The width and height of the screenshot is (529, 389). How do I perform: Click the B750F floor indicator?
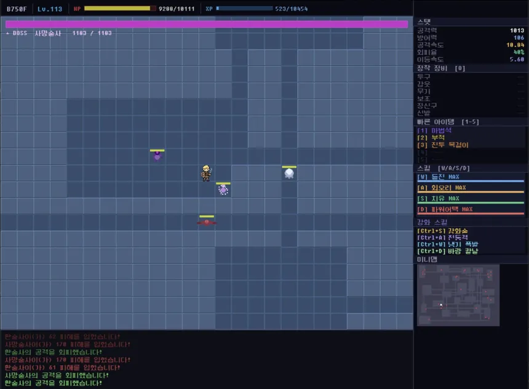(x=17, y=9)
